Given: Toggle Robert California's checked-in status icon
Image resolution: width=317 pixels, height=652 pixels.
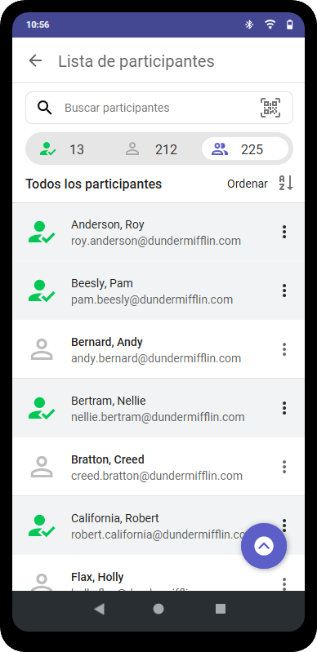Looking at the screenshot, I should coord(41,526).
